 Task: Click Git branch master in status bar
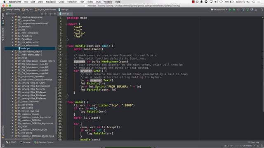point(247,146)
